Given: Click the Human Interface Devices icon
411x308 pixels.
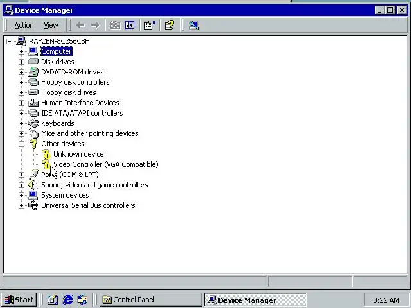Looking at the screenshot, I should (33, 103).
